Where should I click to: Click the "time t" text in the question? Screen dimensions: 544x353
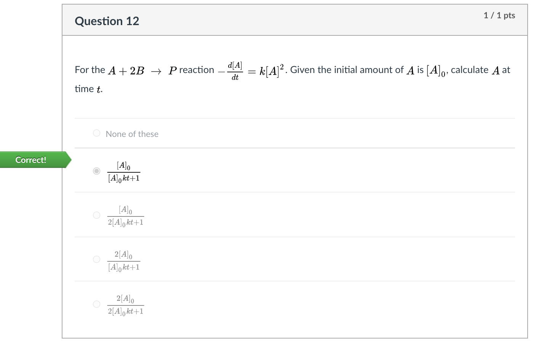88,89
